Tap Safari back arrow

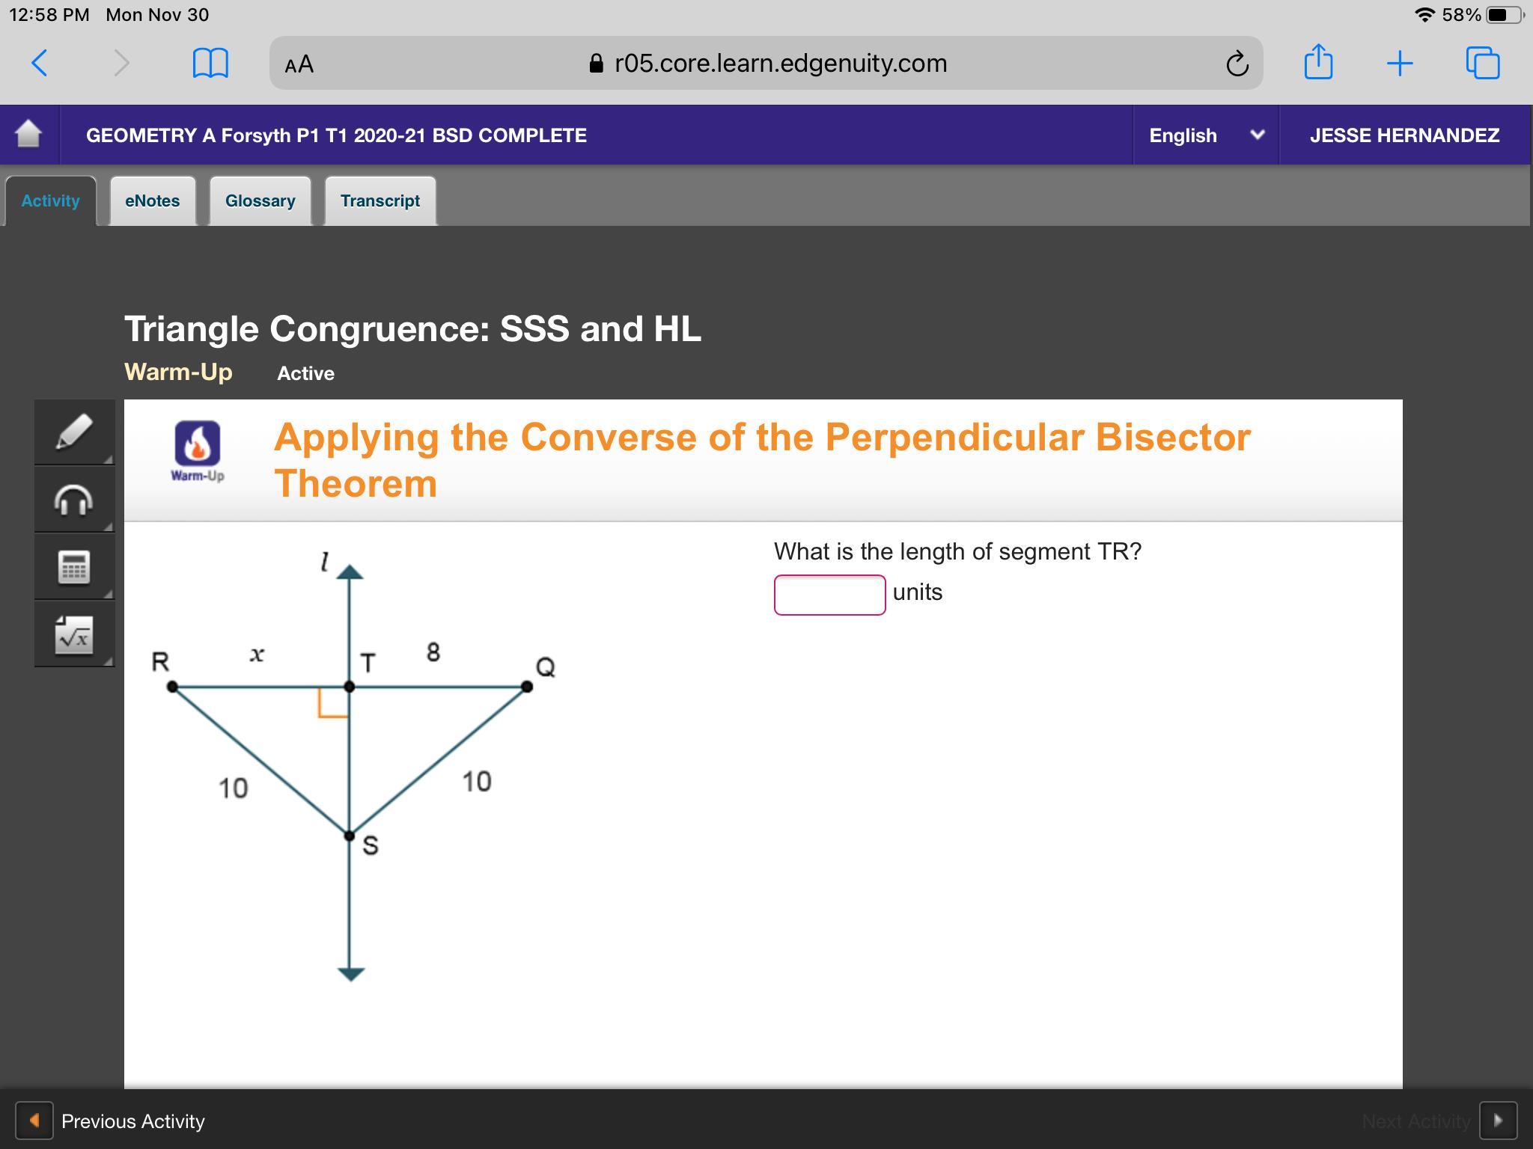click(x=40, y=63)
